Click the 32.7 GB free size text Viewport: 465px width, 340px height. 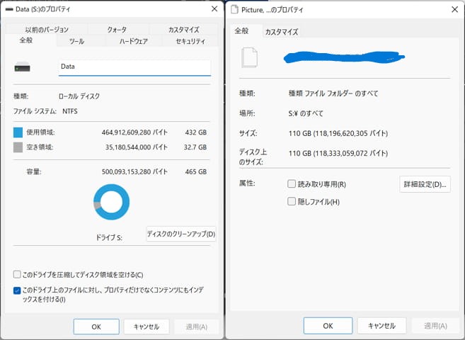195,147
